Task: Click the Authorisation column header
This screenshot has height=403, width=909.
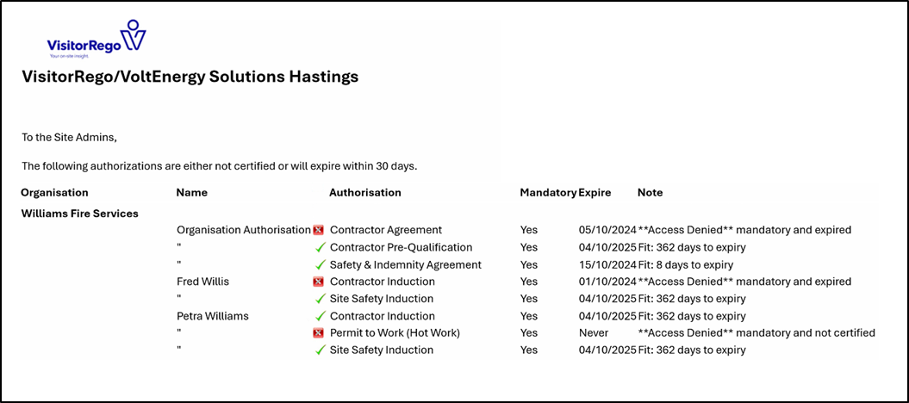Action: [x=364, y=192]
